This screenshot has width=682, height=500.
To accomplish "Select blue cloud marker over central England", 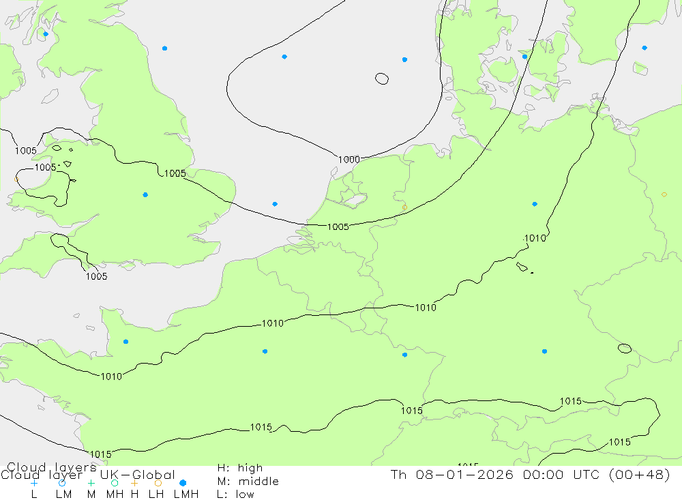I will click(x=145, y=195).
